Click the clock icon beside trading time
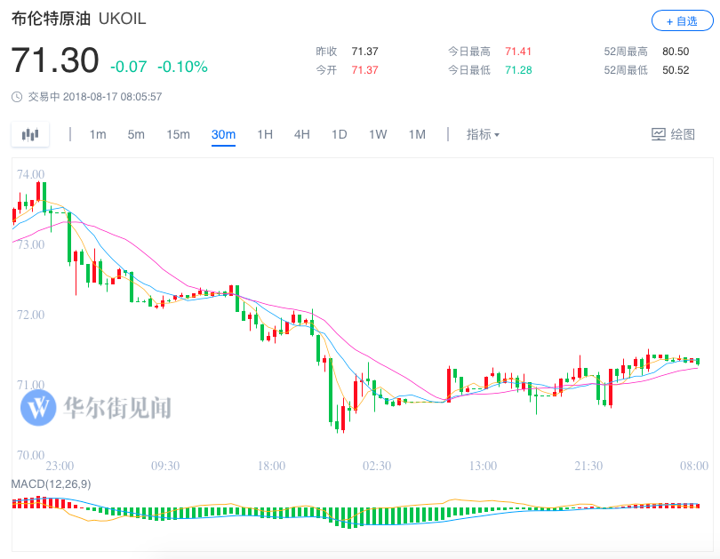 pyautogui.click(x=17, y=97)
